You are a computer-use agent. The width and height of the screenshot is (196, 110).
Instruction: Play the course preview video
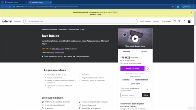(135, 39)
